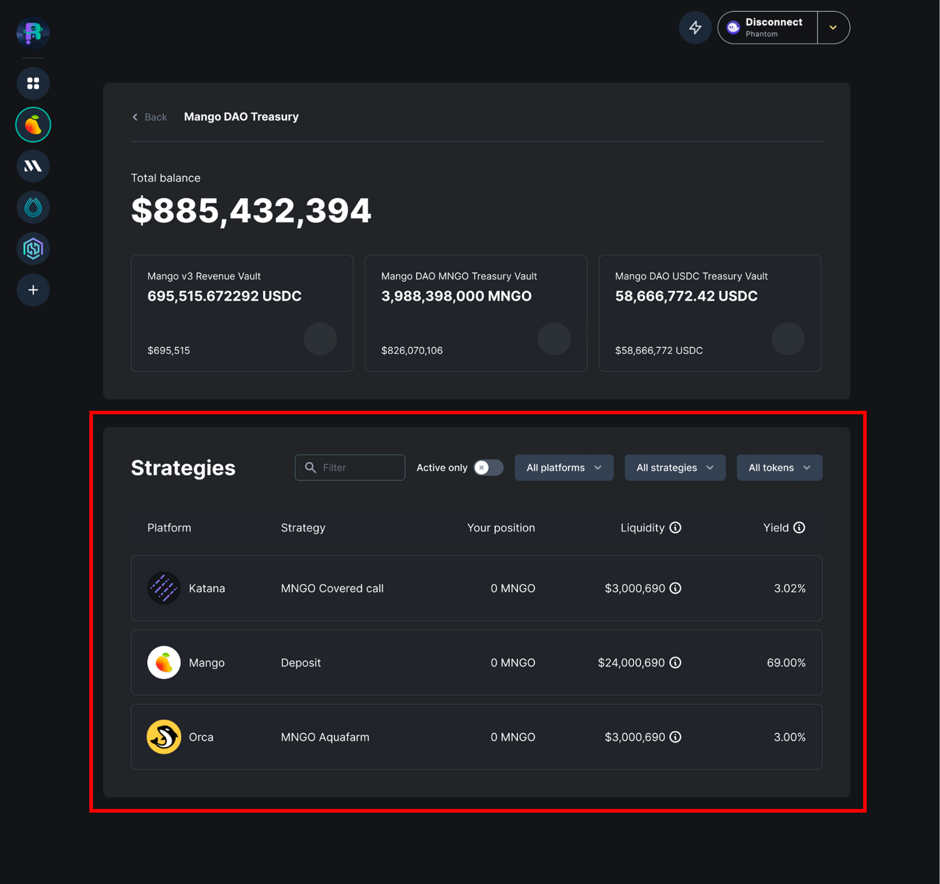This screenshot has height=884, width=940.
Task: Click the 69.00% yield value
Action: click(786, 662)
